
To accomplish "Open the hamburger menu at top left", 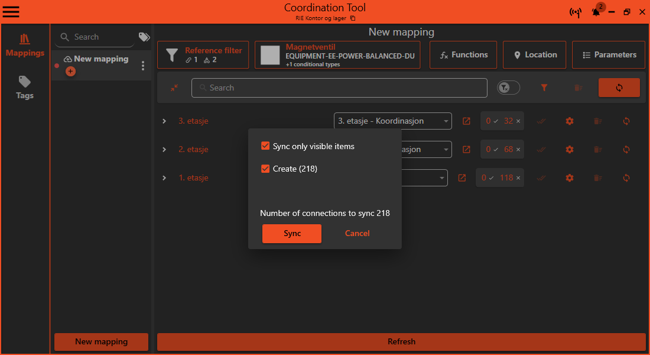I will pos(11,11).
